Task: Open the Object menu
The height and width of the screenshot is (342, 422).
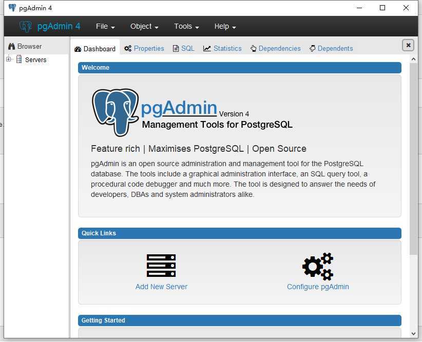Action: click(144, 26)
